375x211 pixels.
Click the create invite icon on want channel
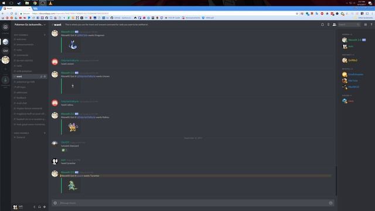coord(41,77)
